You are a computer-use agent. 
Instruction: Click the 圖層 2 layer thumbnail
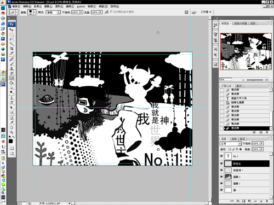[228, 177]
